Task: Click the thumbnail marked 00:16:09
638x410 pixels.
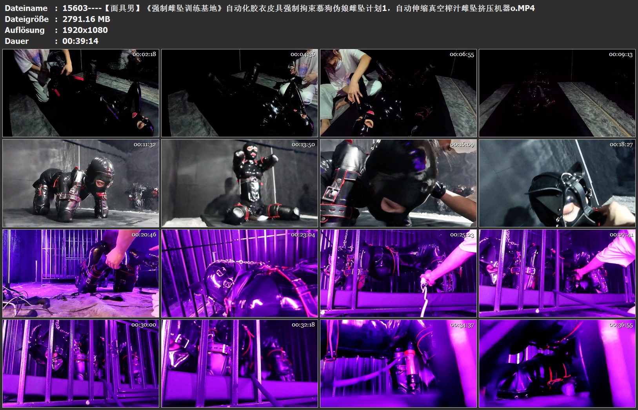Action: tap(398, 183)
